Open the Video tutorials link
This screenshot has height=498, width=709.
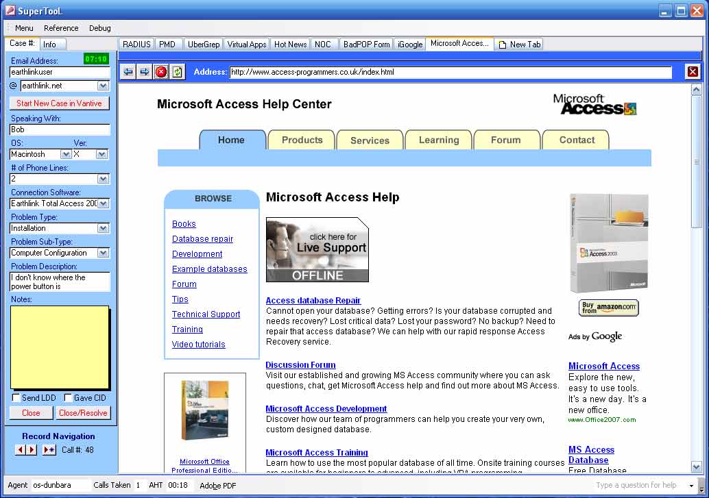click(x=198, y=345)
